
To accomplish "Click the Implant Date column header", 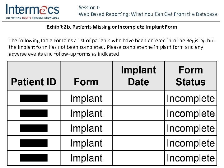I will (x=138, y=76).
